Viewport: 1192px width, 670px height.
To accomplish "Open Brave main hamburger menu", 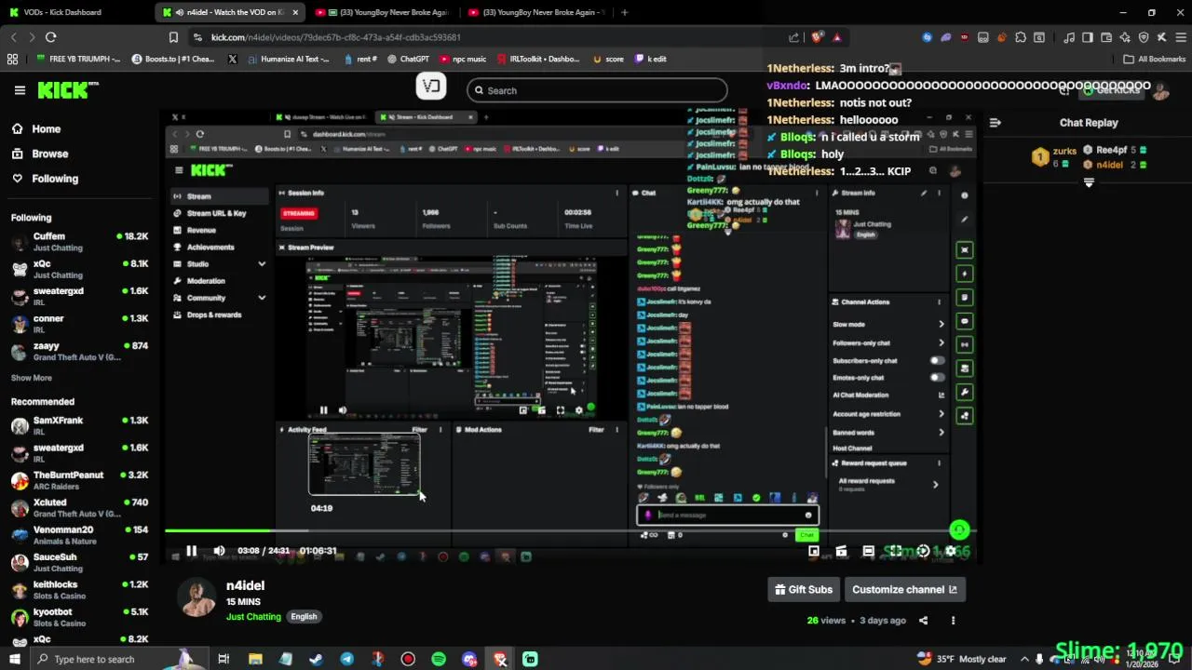I will click(1181, 37).
